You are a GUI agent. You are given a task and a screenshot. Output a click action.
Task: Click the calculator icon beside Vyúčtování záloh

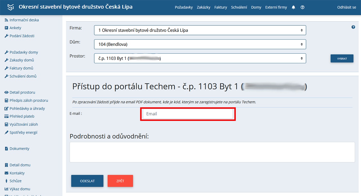click(6, 125)
